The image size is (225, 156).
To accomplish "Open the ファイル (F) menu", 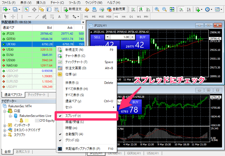I will pyautogui.click(x=9, y=2).
